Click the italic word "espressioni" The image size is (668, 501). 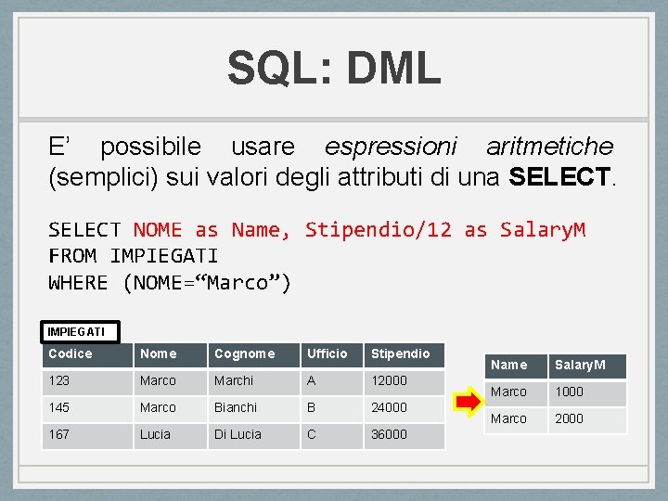pos(391,148)
